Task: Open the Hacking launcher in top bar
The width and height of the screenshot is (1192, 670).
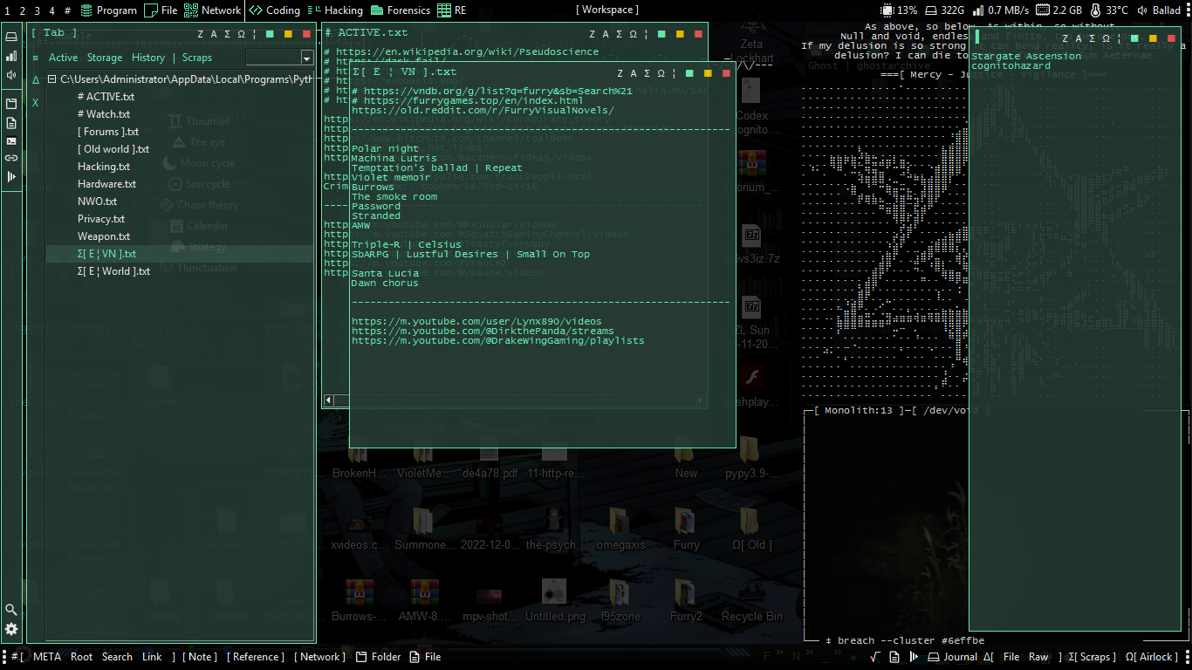Action: (335, 10)
